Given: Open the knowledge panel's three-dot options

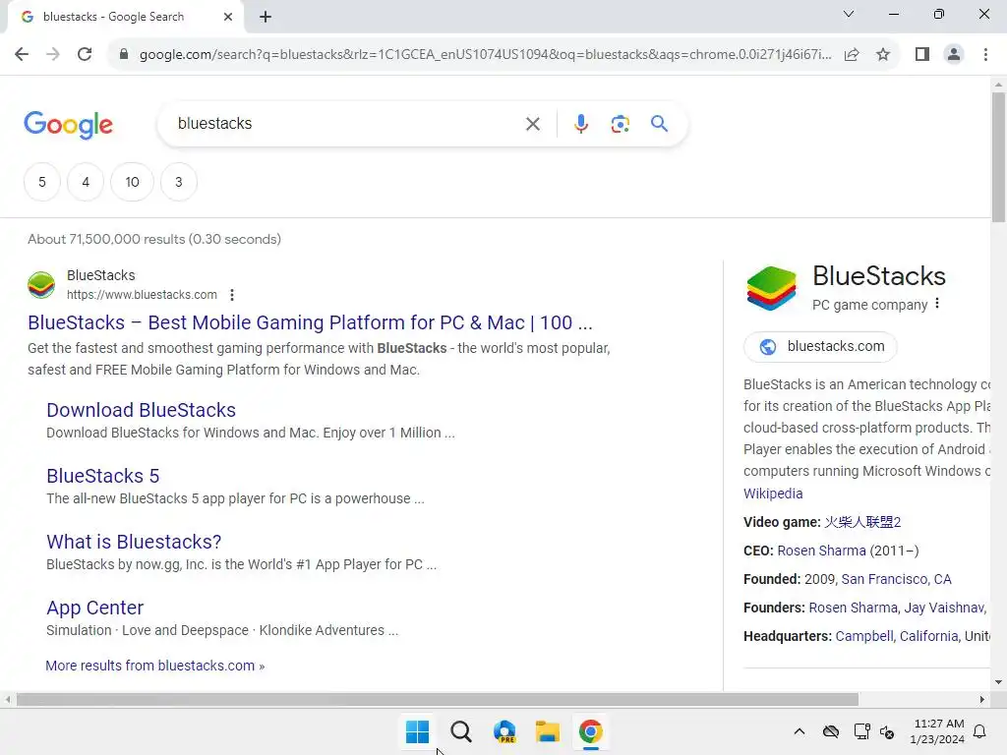Looking at the screenshot, I should [x=937, y=304].
